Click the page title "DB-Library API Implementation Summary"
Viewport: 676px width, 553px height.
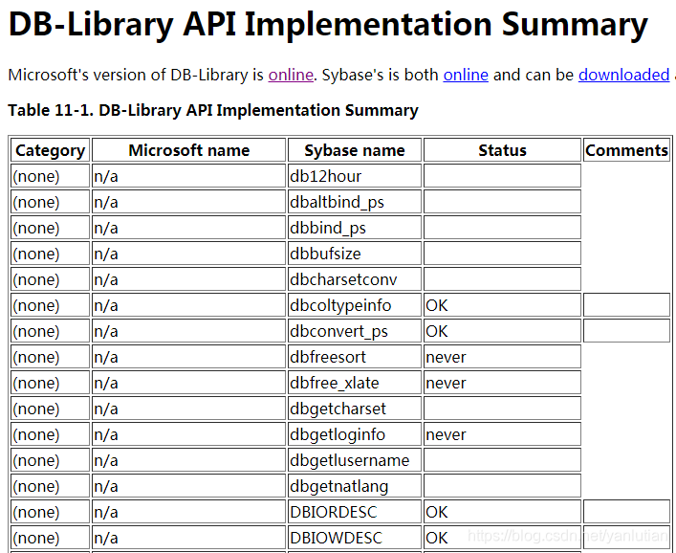(x=328, y=24)
